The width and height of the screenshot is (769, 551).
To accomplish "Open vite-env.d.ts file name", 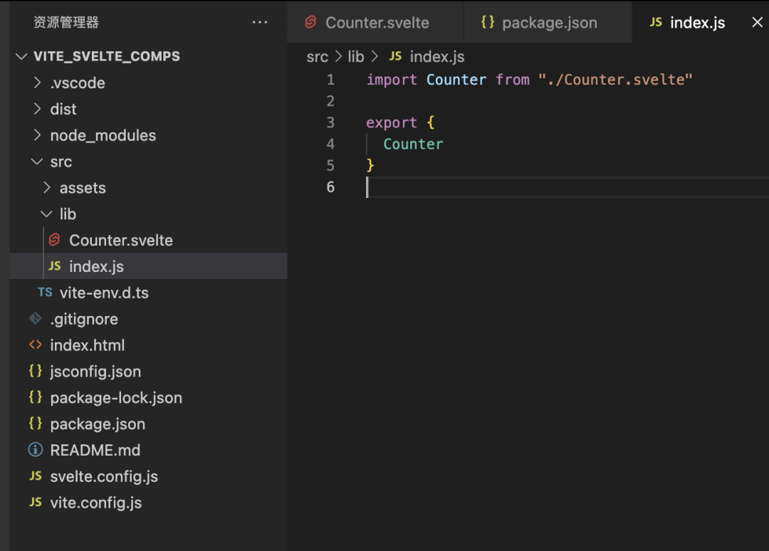I will point(104,293).
